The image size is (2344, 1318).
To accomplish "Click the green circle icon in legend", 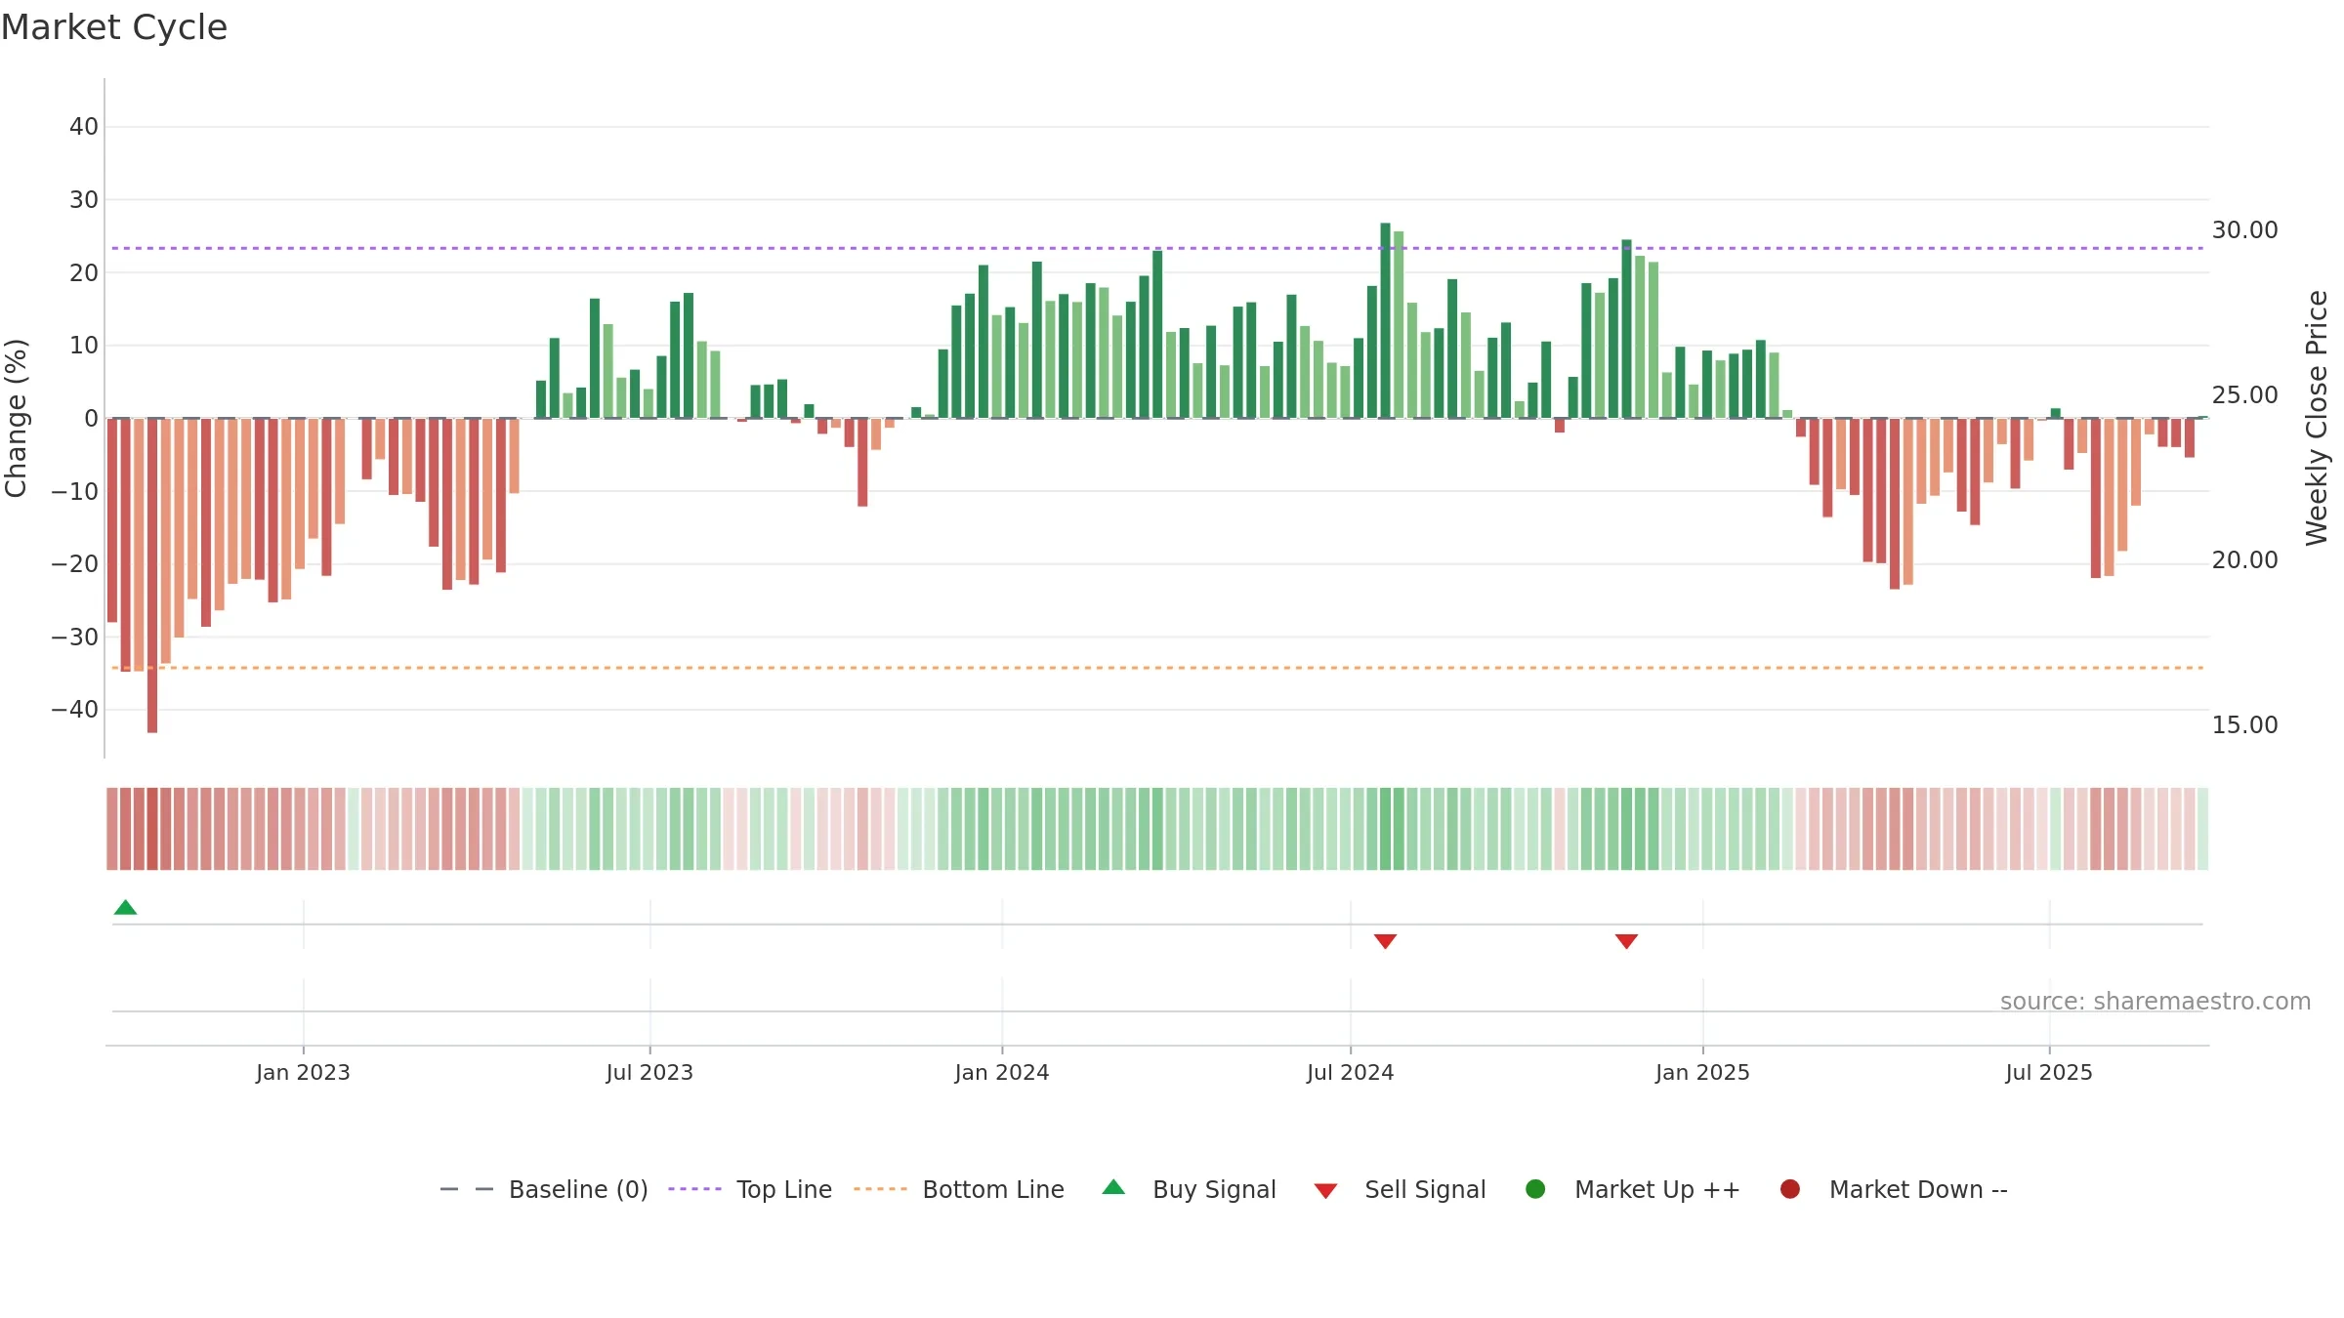I will pos(1535,1189).
